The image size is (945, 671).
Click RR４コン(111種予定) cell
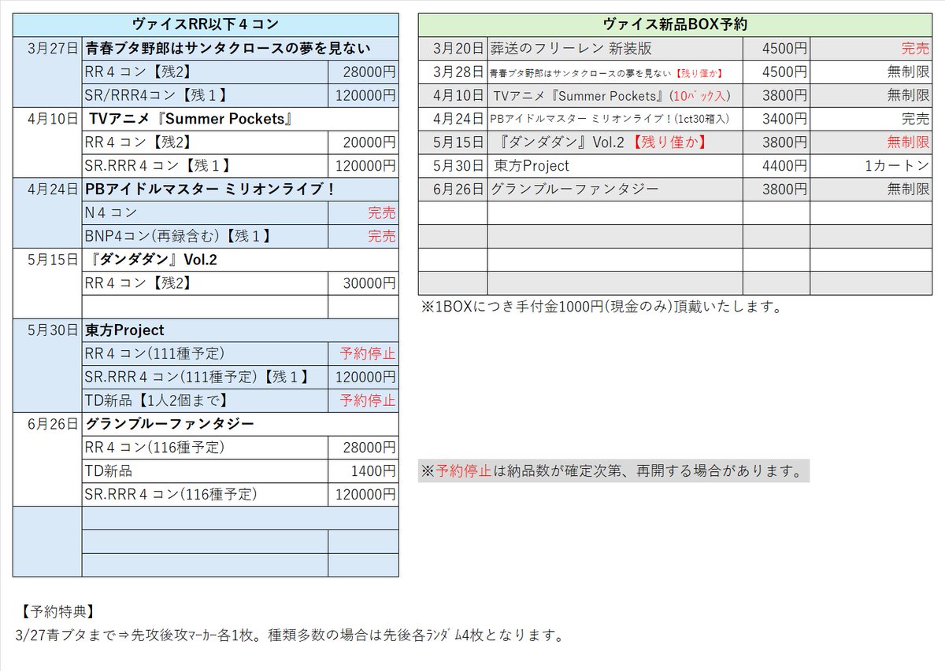coord(205,353)
